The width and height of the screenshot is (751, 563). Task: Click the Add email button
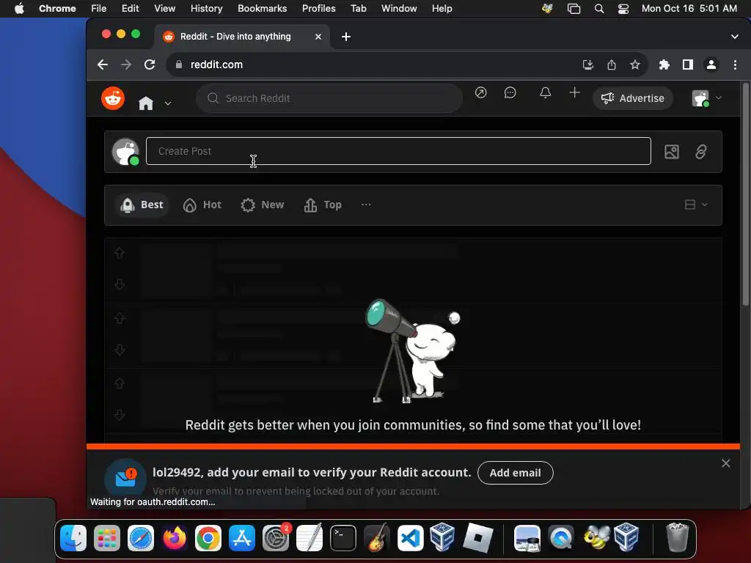pyautogui.click(x=516, y=473)
